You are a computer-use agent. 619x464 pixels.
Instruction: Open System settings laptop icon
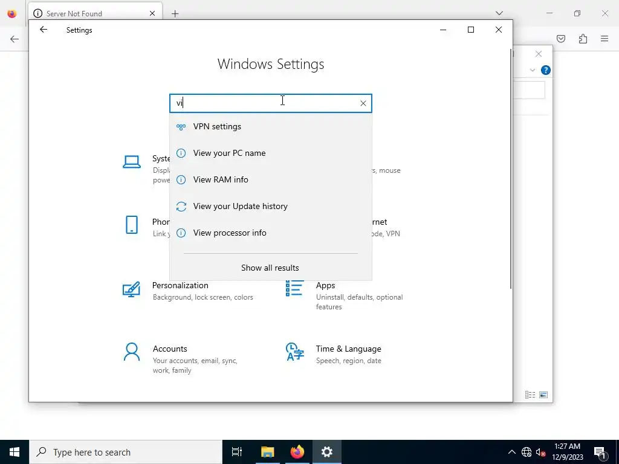pyautogui.click(x=131, y=162)
